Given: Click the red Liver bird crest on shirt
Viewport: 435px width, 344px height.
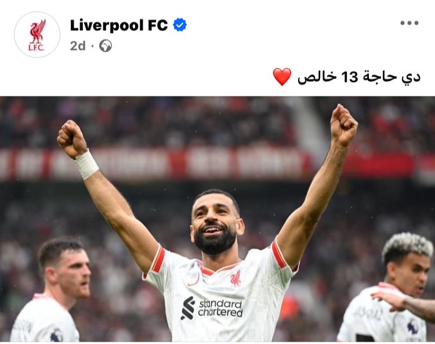Looking at the screenshot, I should 235,278.
